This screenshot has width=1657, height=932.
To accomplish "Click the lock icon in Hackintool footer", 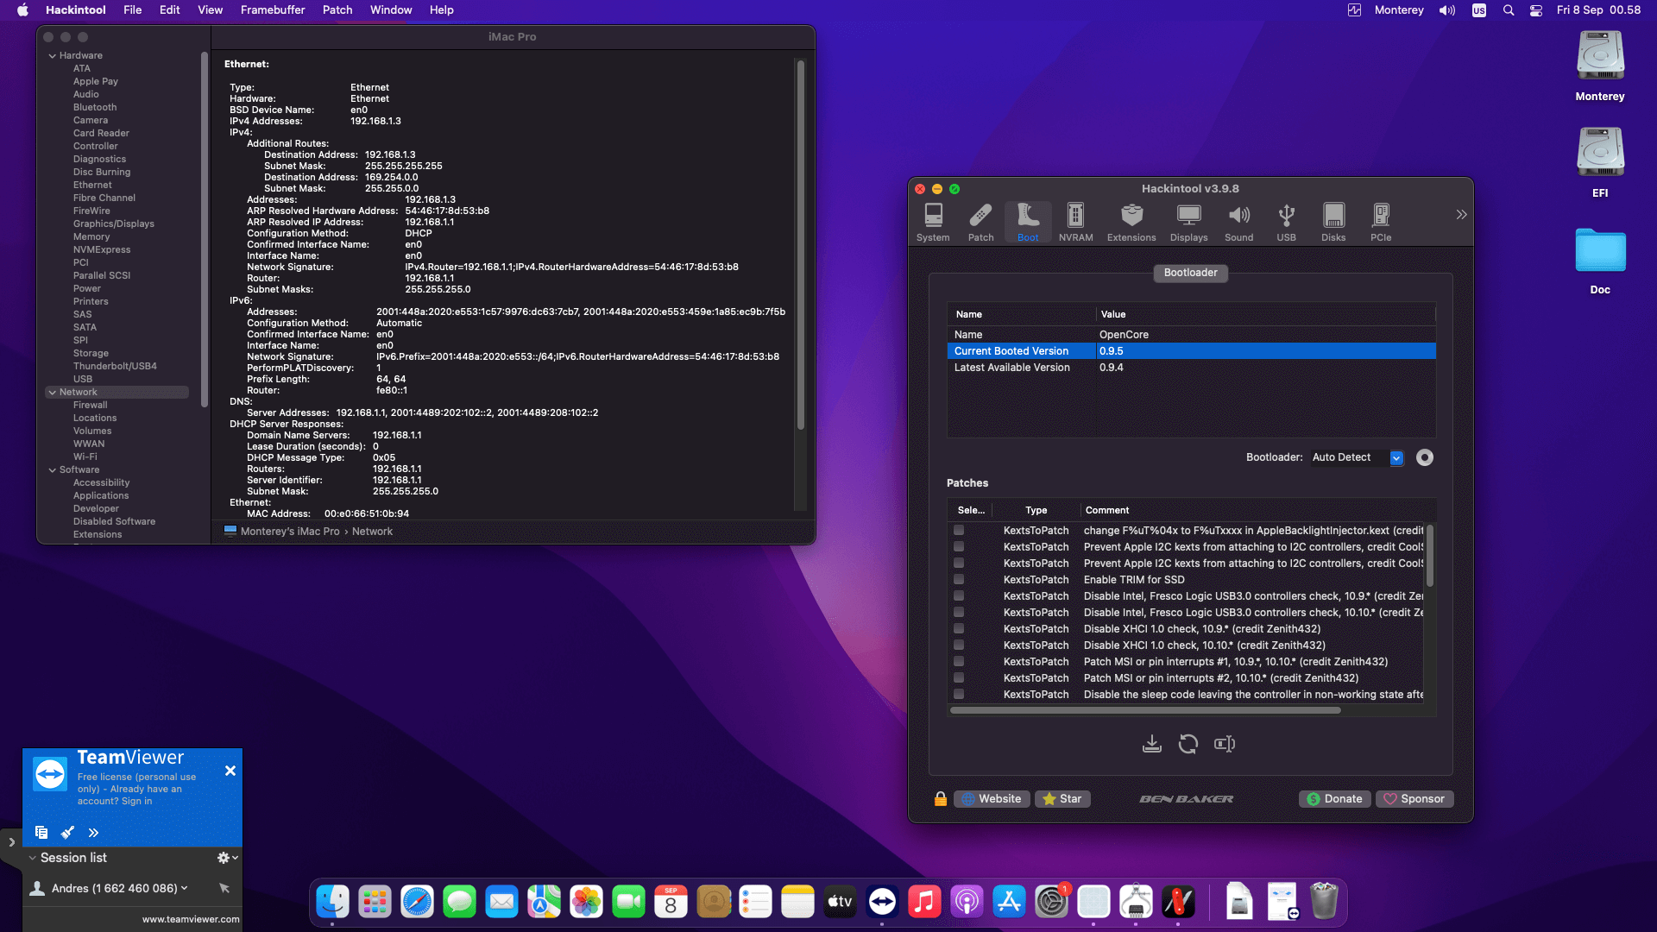I will click(941, 799).
